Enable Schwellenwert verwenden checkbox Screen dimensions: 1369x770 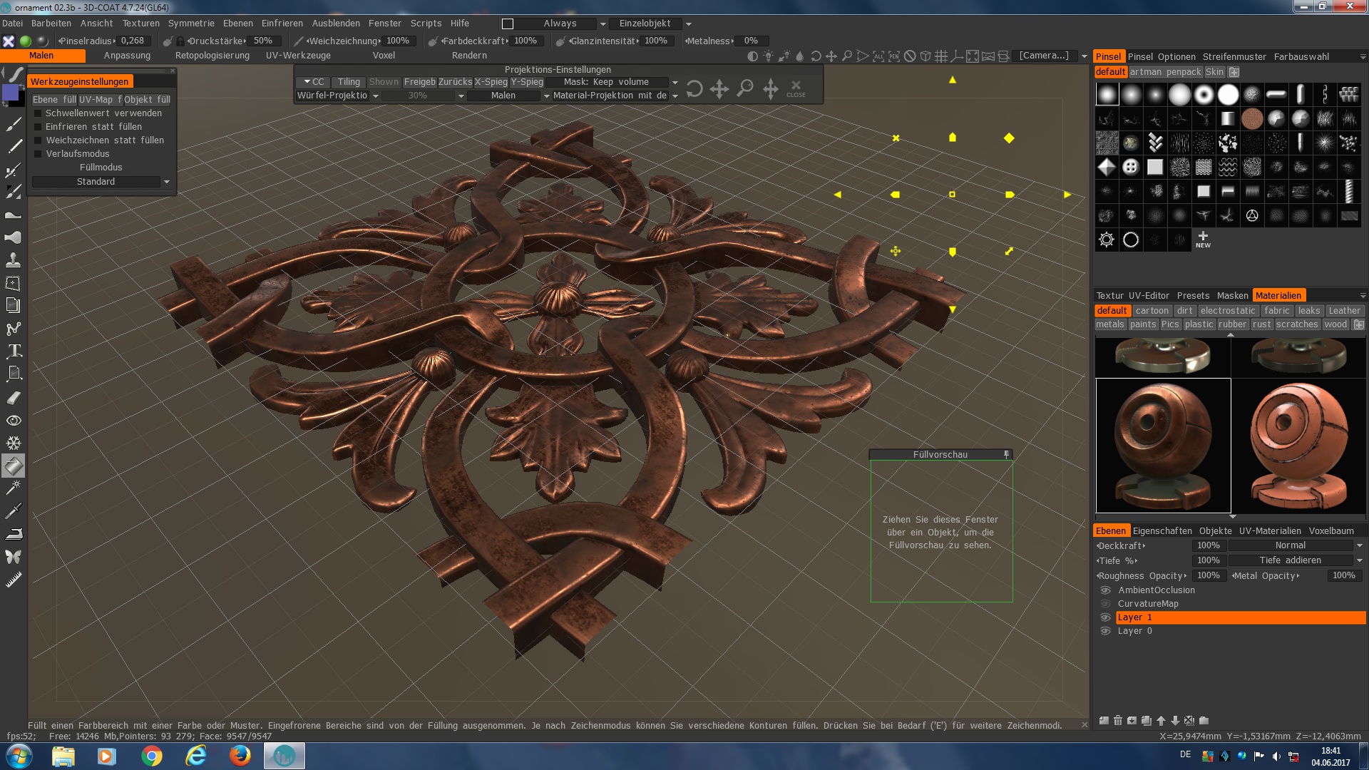pyautogui.click(x=39, y=113)
